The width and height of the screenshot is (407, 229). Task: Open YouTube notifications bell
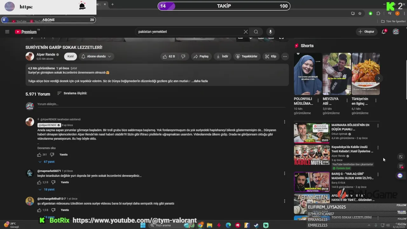coord(384,31)
